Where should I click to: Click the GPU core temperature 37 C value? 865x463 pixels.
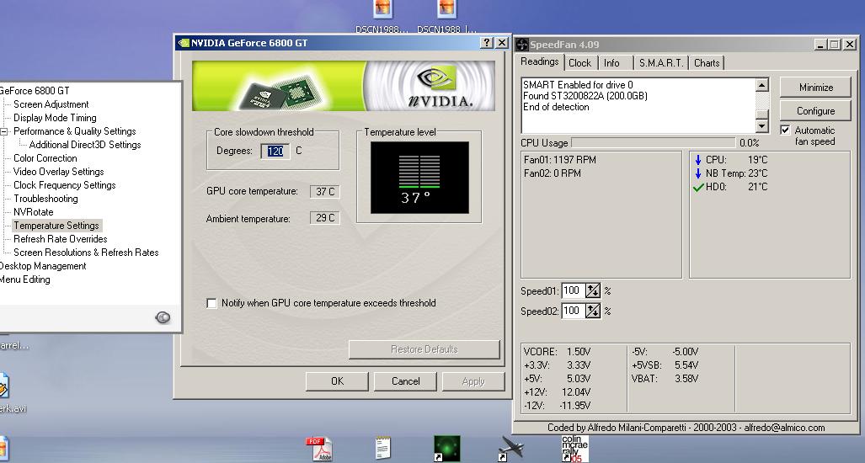click(325, 192)
